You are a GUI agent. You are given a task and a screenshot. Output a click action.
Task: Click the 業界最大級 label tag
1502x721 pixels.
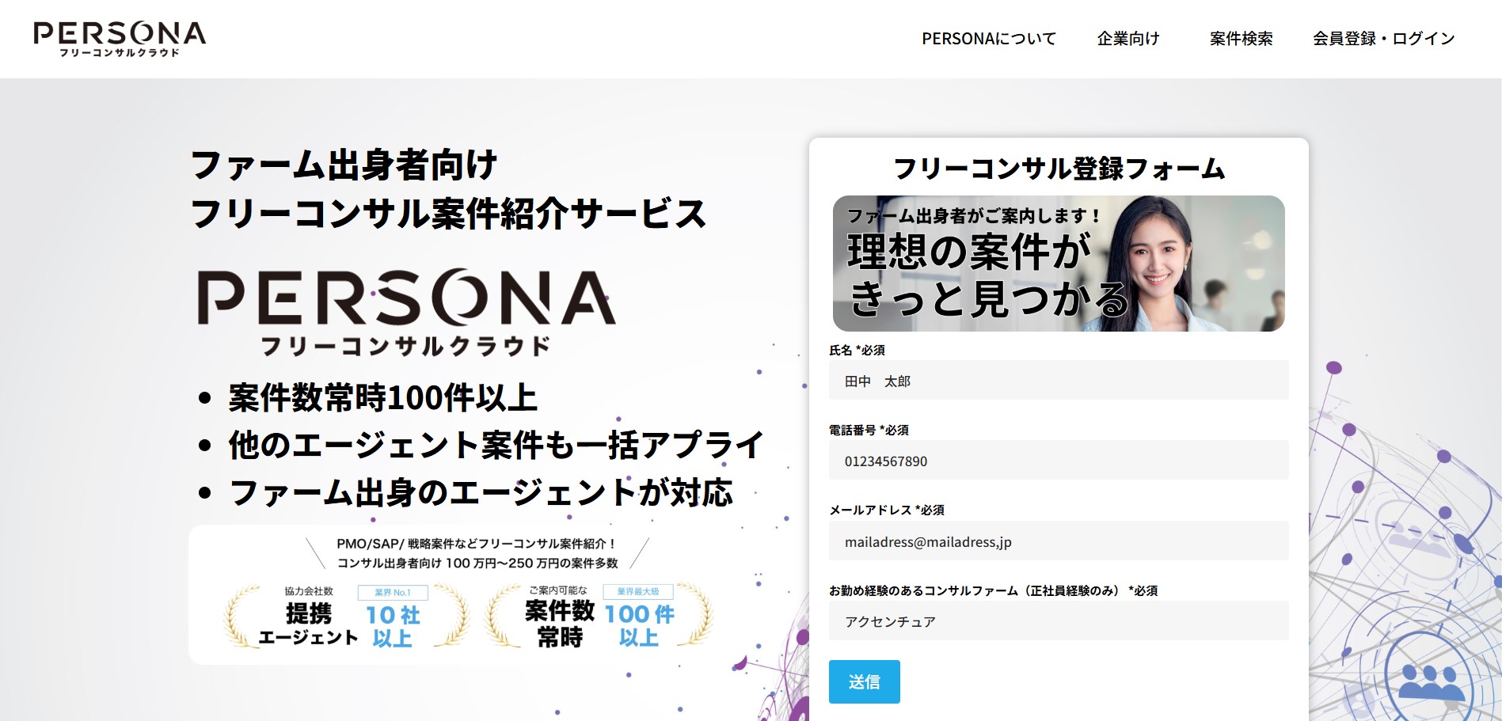click(x=638, y=591)
